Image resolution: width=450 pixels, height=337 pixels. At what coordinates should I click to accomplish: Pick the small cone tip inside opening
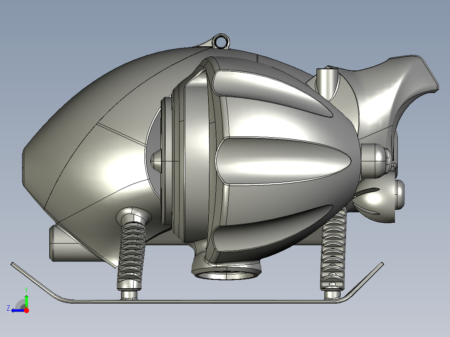[157, 161]
